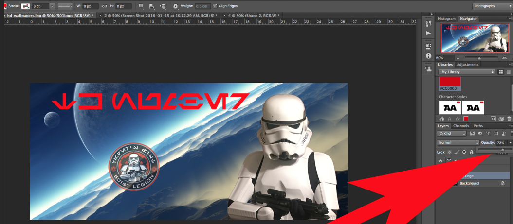
Task: Open the path operations icon
Action: coord(141,6)
